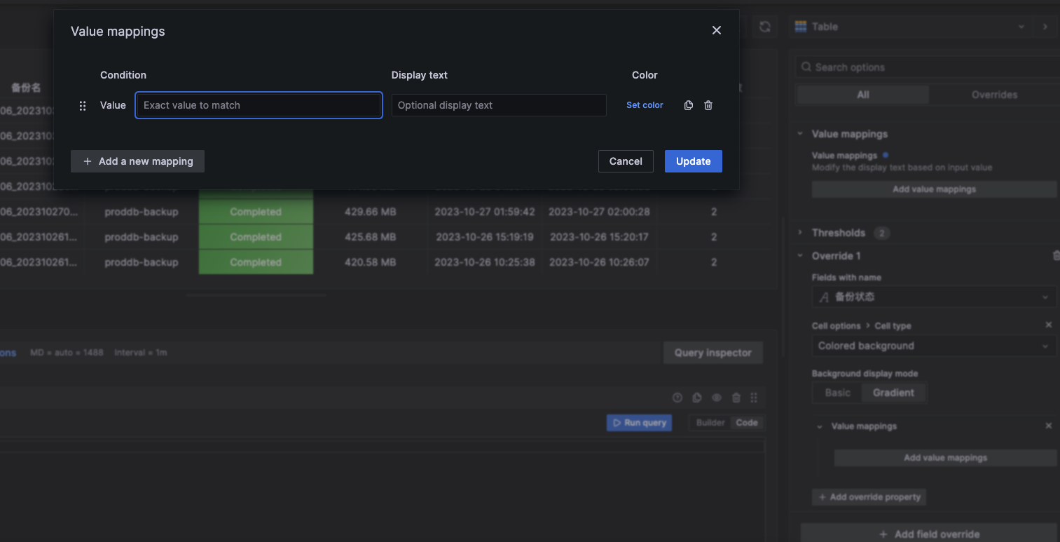Click the 2023-10-26 10:26:07 cell
The height and width of the screenshot is (542, 1060).
[599, 262]
